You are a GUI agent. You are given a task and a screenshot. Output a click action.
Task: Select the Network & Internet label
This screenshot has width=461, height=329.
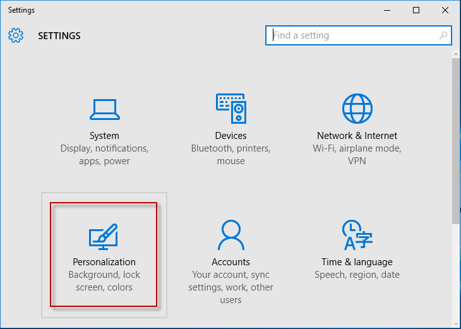tap(357, 136)
